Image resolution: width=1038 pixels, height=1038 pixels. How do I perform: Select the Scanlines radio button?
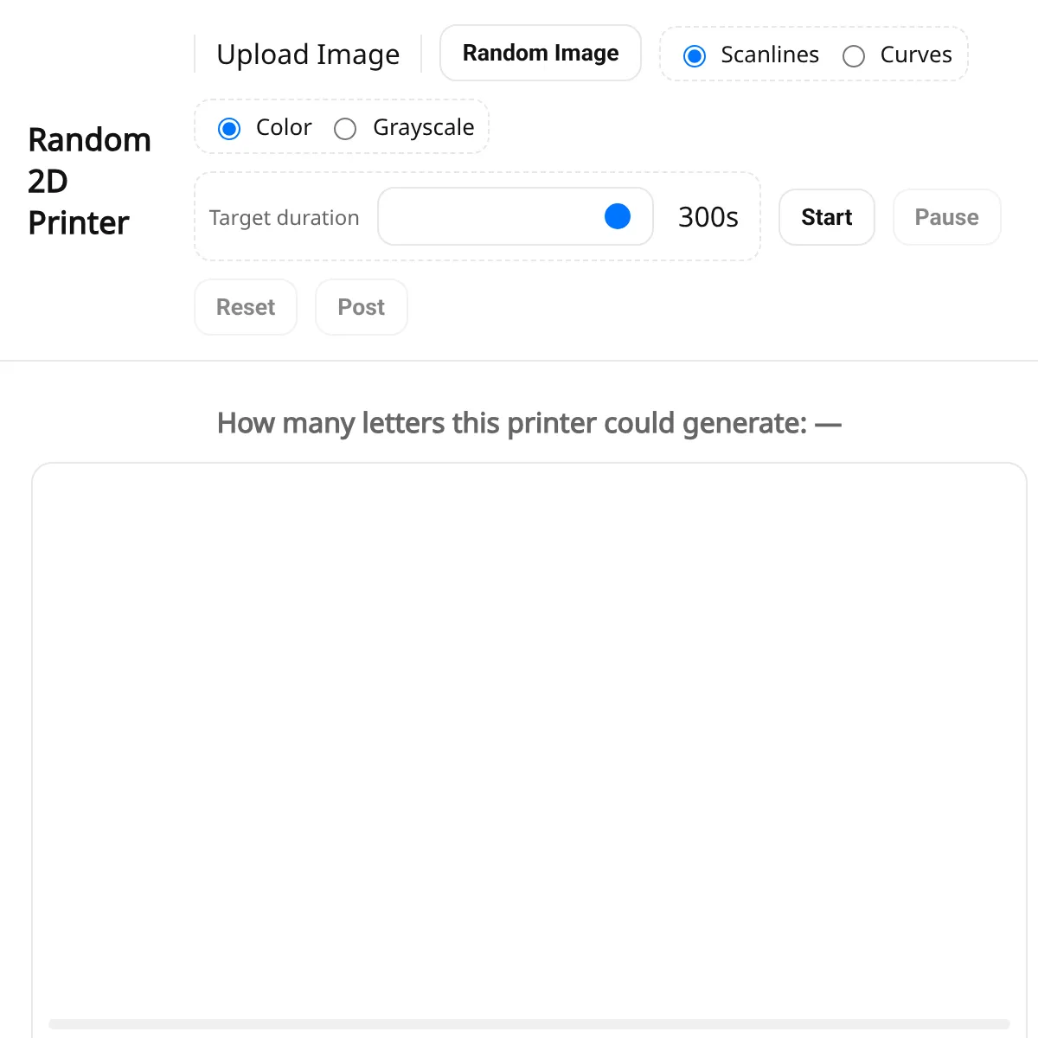pyautogui.click(x=695, y=56)
